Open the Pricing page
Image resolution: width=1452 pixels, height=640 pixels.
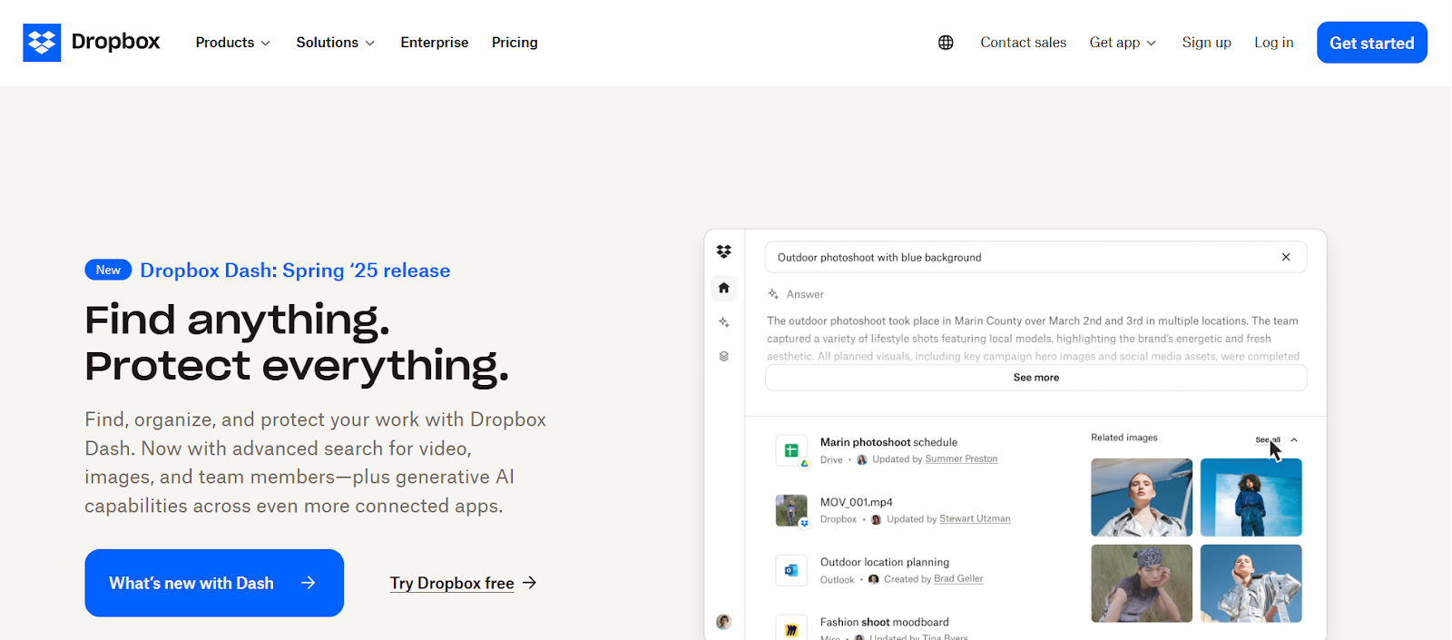pos(515,43)
